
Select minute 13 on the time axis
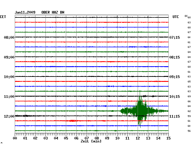(x=148, y=138)
